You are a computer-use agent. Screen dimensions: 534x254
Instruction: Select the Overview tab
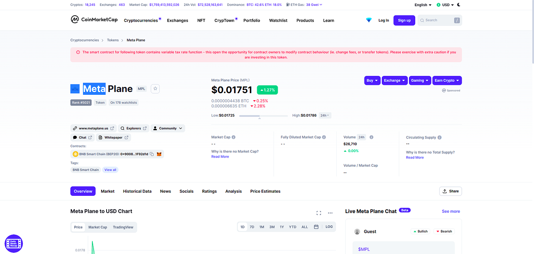[x=83, y=191]
